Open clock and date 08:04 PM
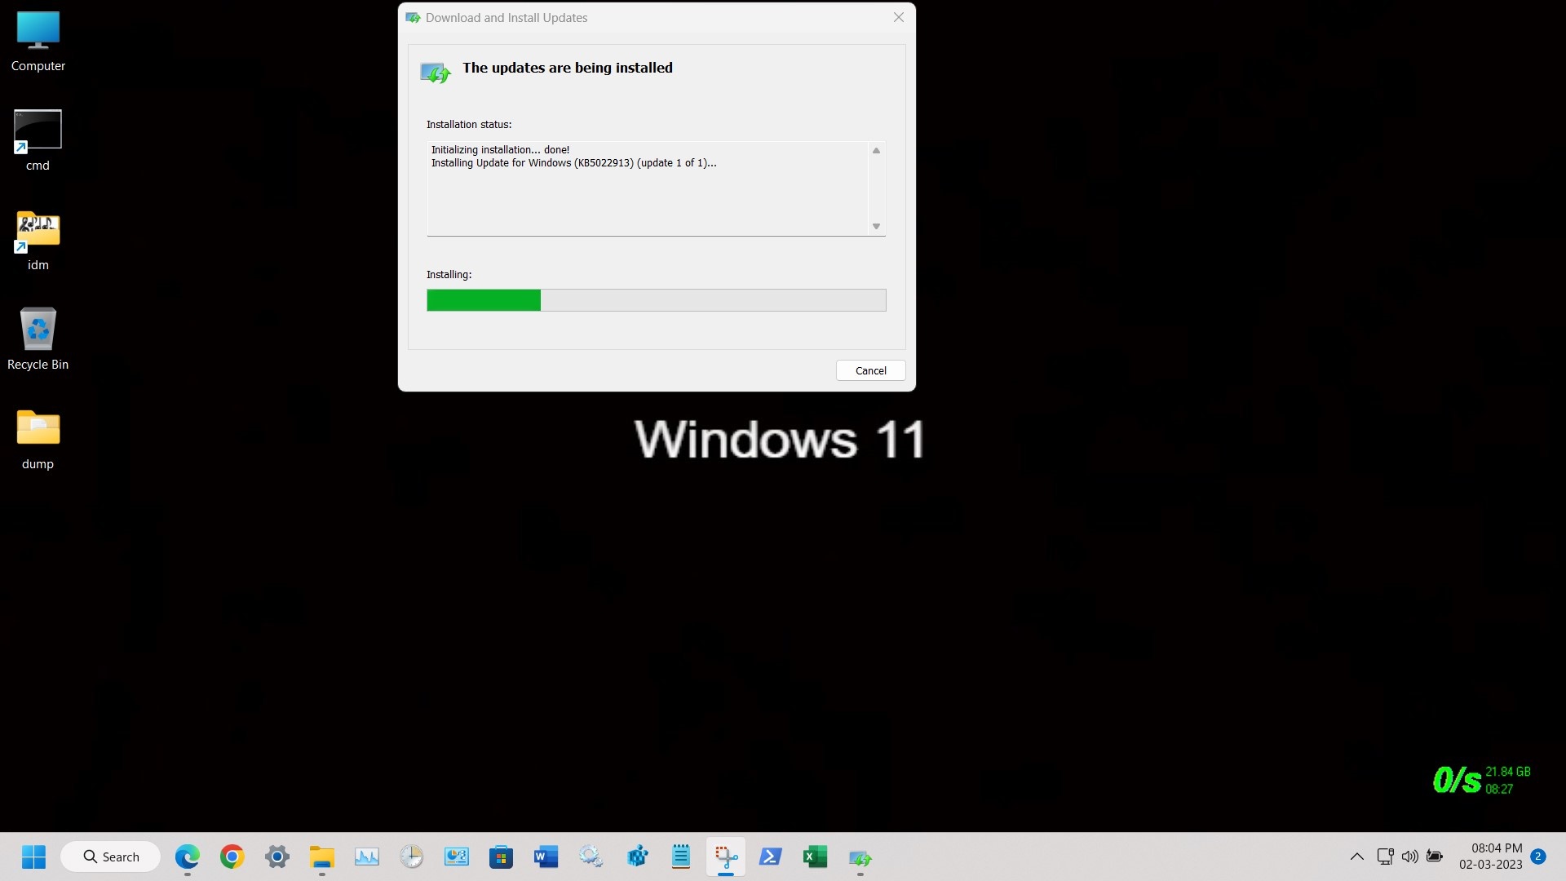This screenshot has height=881, width=1566. (x=1491, y=857)
